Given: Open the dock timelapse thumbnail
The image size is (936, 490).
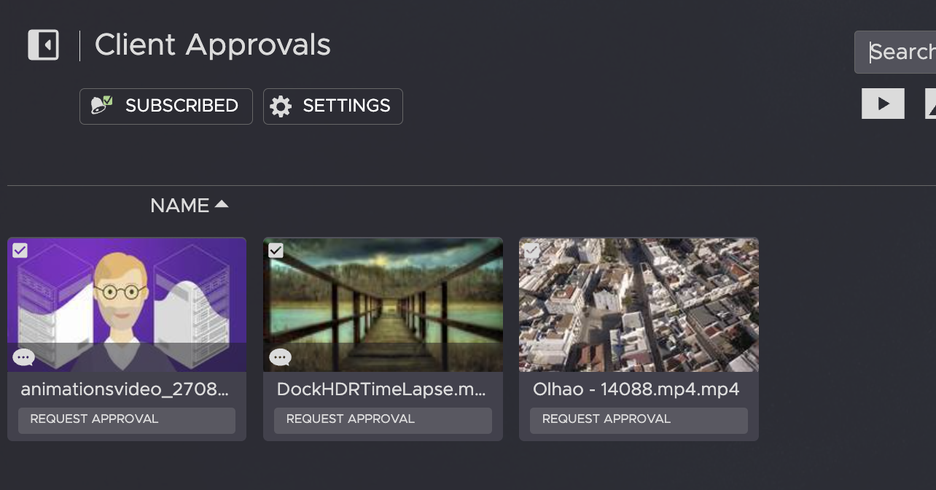Looking at the screenshot, I should click(x=383, y=305).
